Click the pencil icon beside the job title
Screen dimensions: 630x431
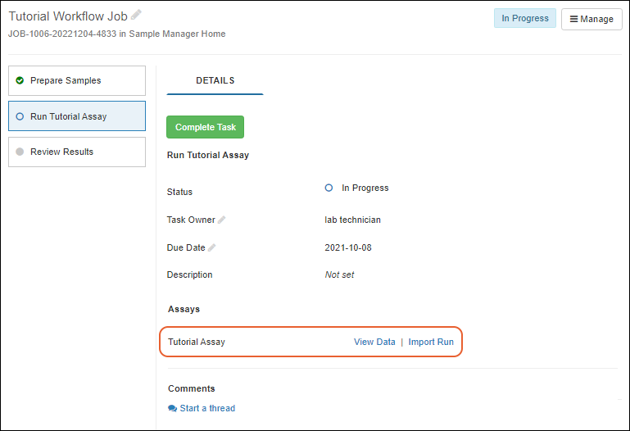click(136, 16)
